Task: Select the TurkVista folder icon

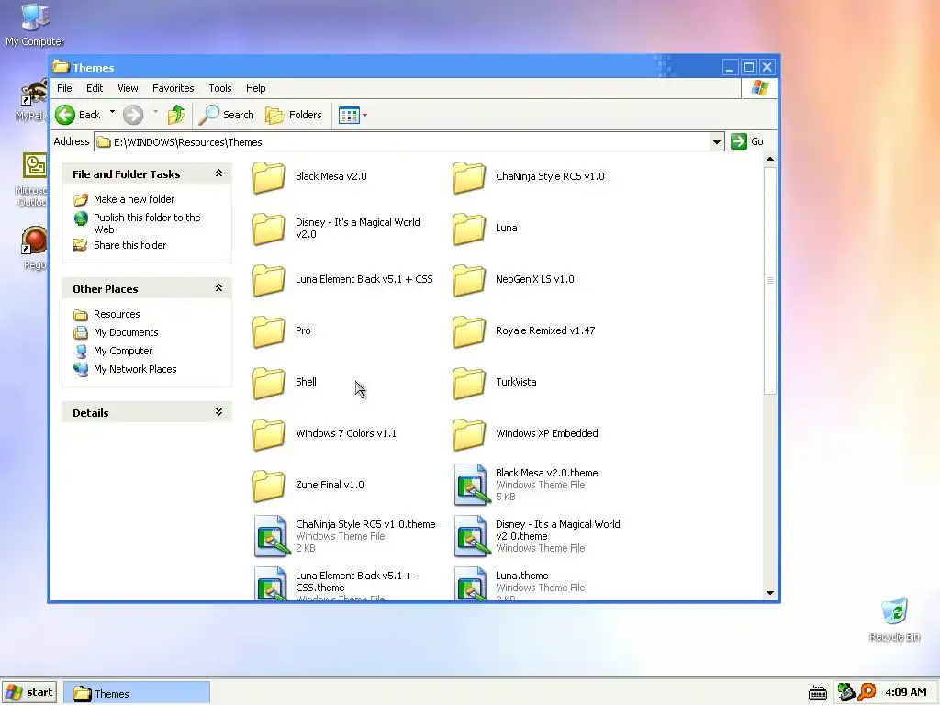Action: tap(469, 383)
